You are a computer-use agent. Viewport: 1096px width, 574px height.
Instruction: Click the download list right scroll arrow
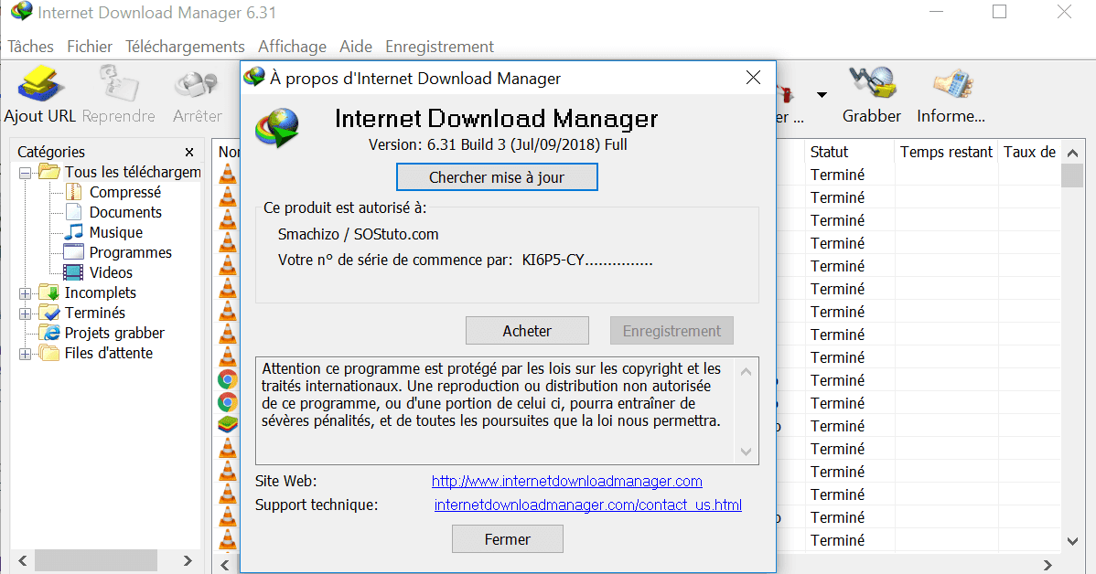click(x=1048, y=564)
